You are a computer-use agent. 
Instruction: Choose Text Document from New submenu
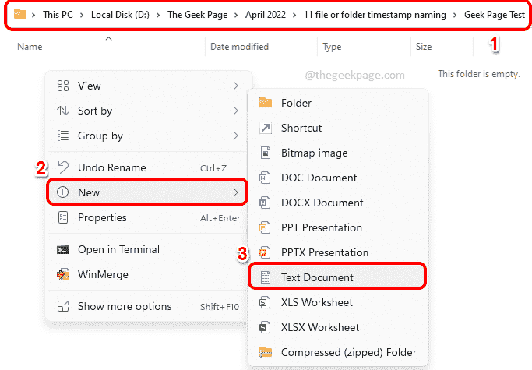(317, 277)
